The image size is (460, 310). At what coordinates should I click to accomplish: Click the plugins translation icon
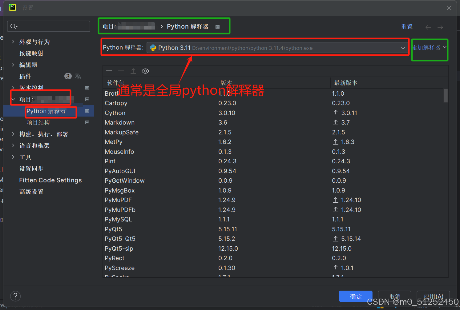coord(78,76)
